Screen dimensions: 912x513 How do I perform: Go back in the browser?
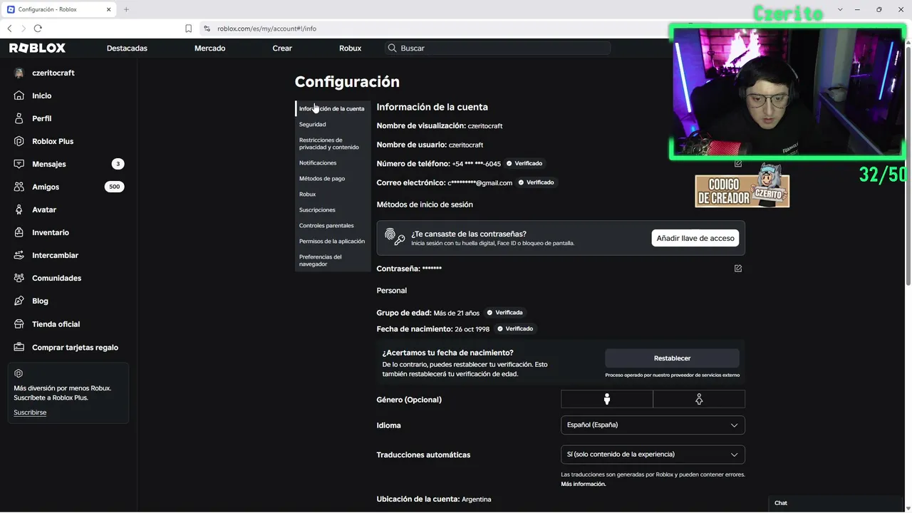coord(9,28)
